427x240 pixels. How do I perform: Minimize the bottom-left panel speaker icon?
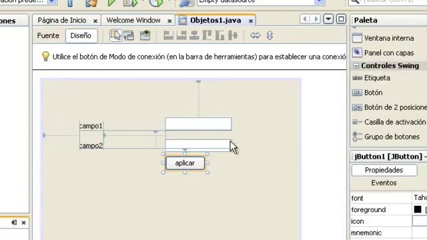(x=14, y=223)
